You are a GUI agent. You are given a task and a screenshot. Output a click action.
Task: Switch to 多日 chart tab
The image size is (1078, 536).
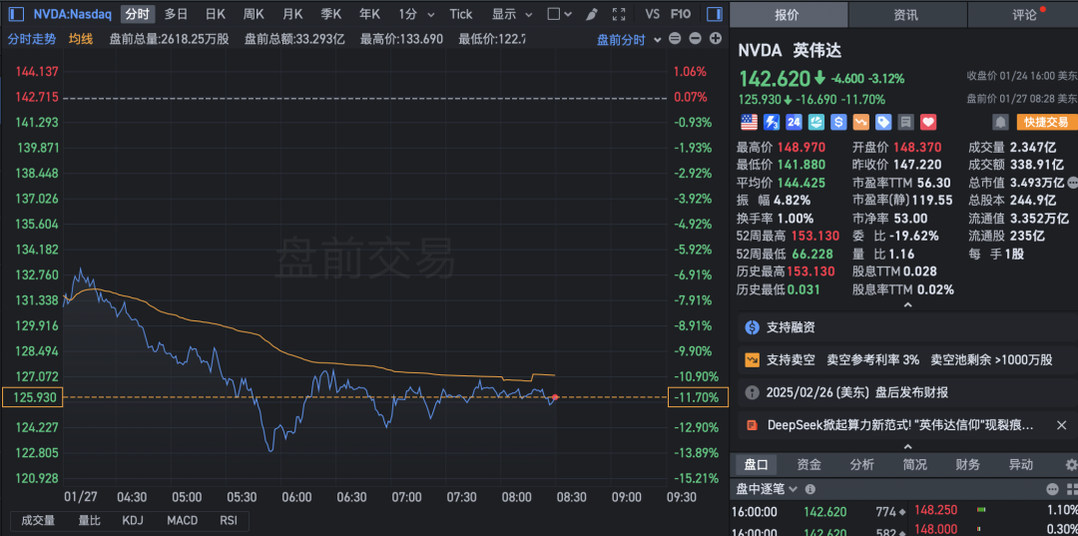tap(176, 14)
